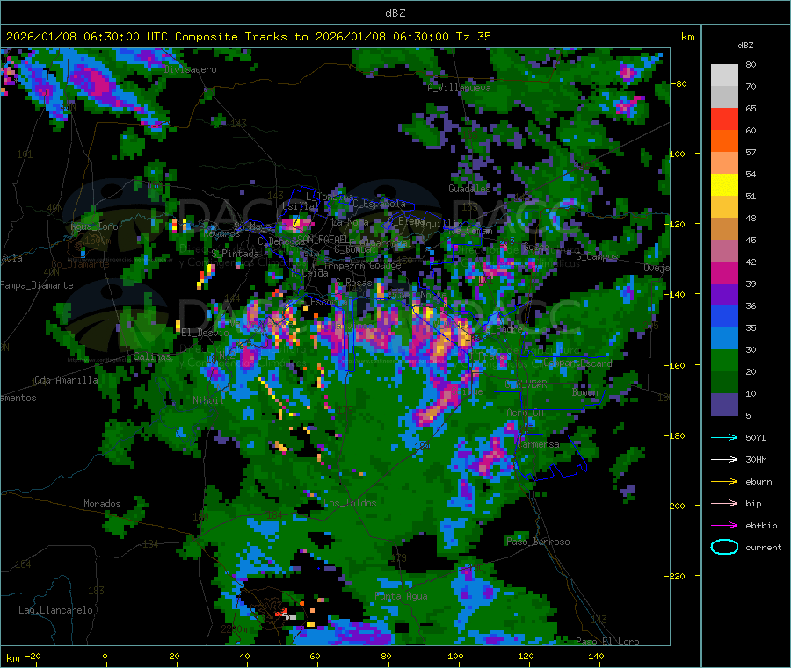
Task: Click the La_Nora map label
Action: click(350, 222)
